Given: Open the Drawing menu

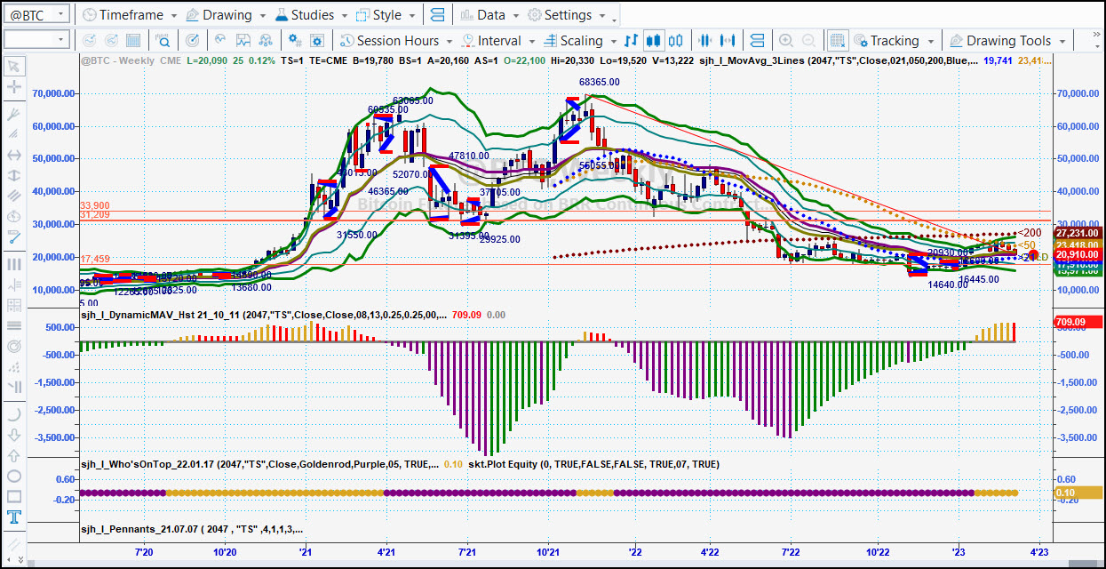Looking at the screenshot, I should (x=226, y=15).
